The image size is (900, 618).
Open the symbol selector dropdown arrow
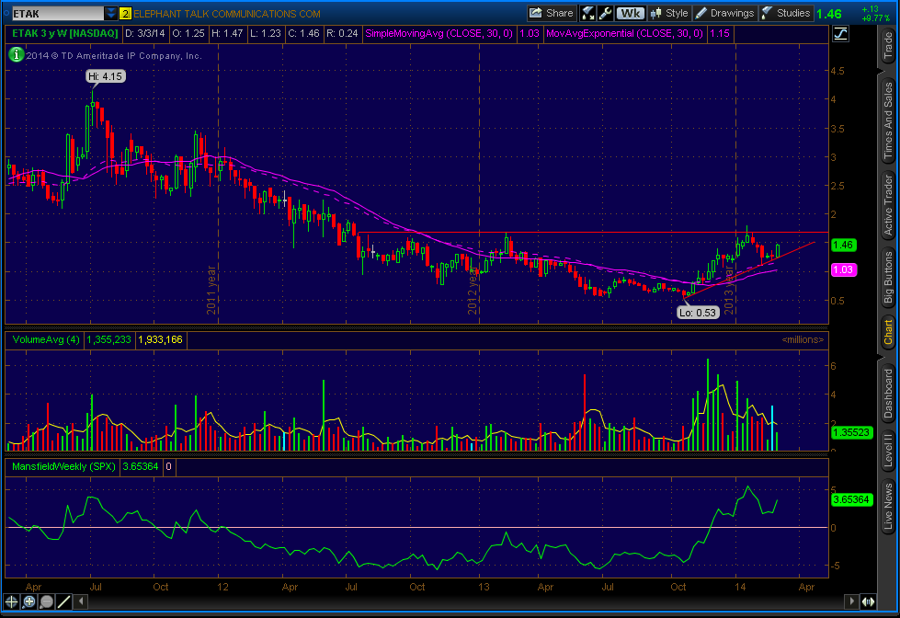click(111, 13)
